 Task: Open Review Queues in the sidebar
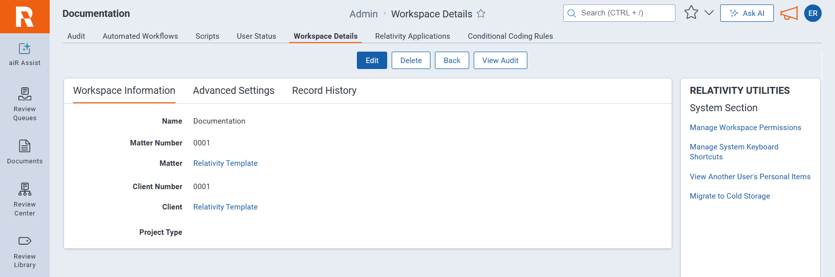[25, 104]
